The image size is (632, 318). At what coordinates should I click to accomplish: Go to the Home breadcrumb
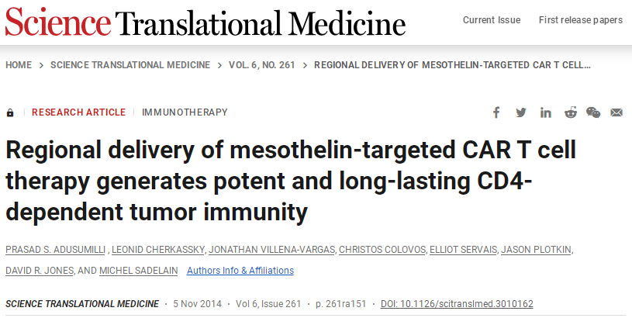(x=19, y=64)
